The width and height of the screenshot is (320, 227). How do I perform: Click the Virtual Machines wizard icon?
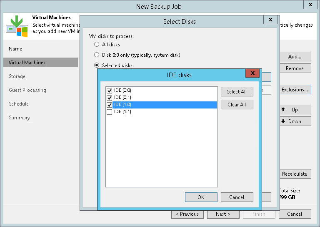(17, 26)
